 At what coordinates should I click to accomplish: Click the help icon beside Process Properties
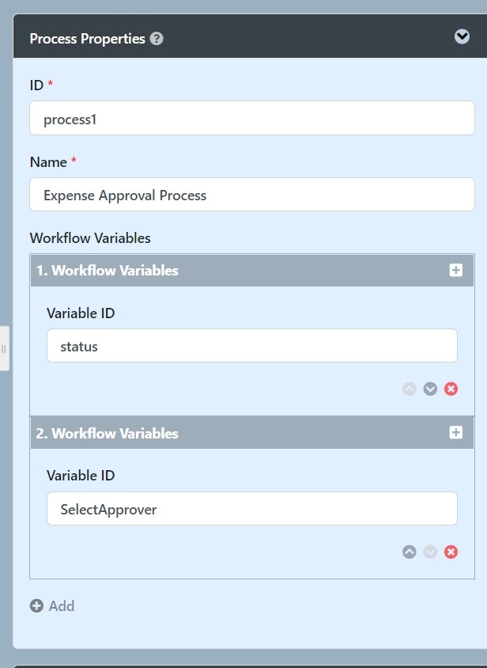[x=157, y=39]
